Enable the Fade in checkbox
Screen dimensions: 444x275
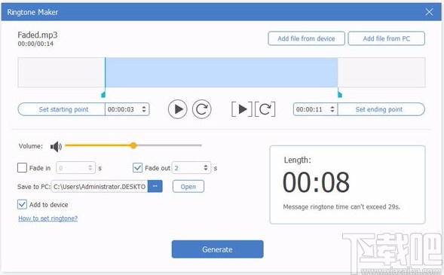coord(22,168)
